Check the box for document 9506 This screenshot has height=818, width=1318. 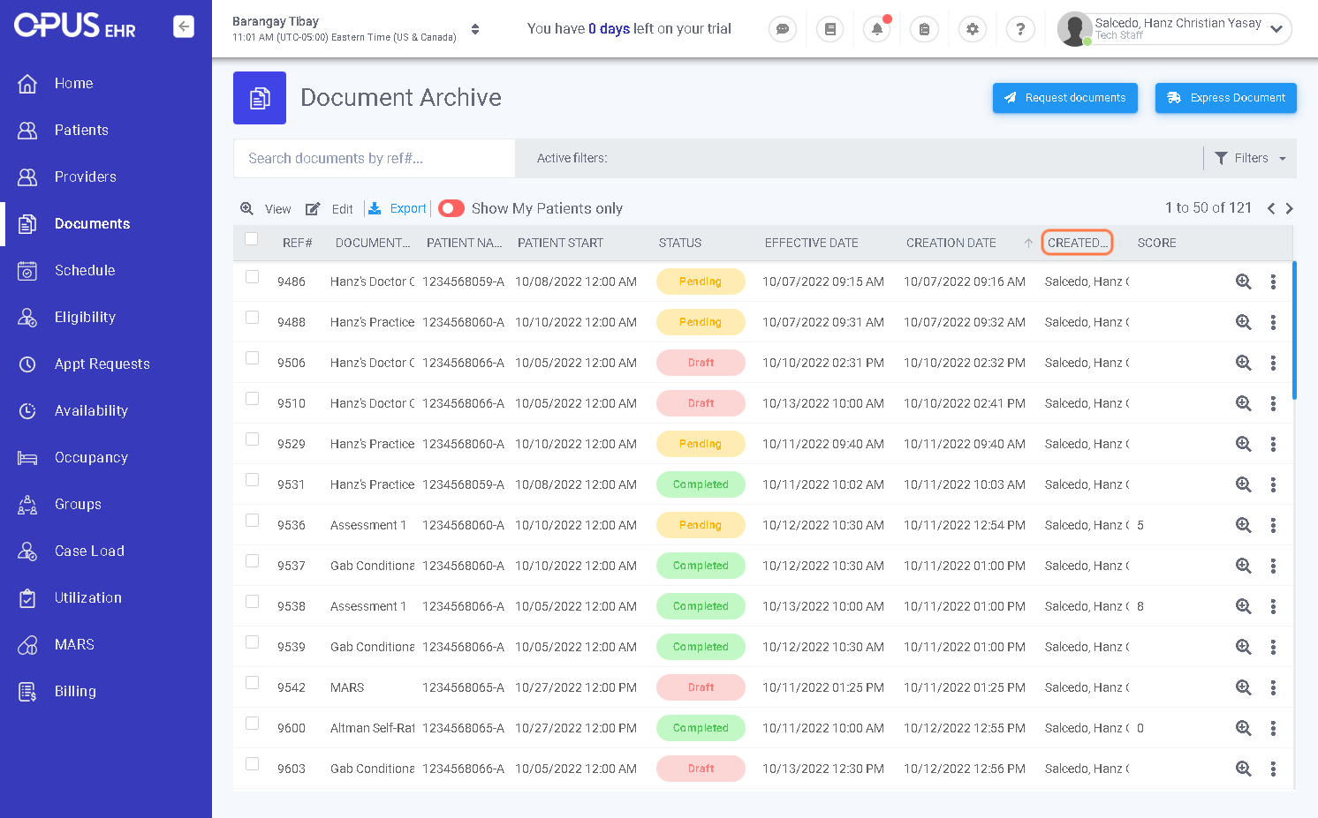point(253,358)
